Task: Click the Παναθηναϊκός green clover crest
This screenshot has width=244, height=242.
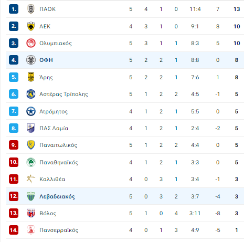Action: pos(31,162)
